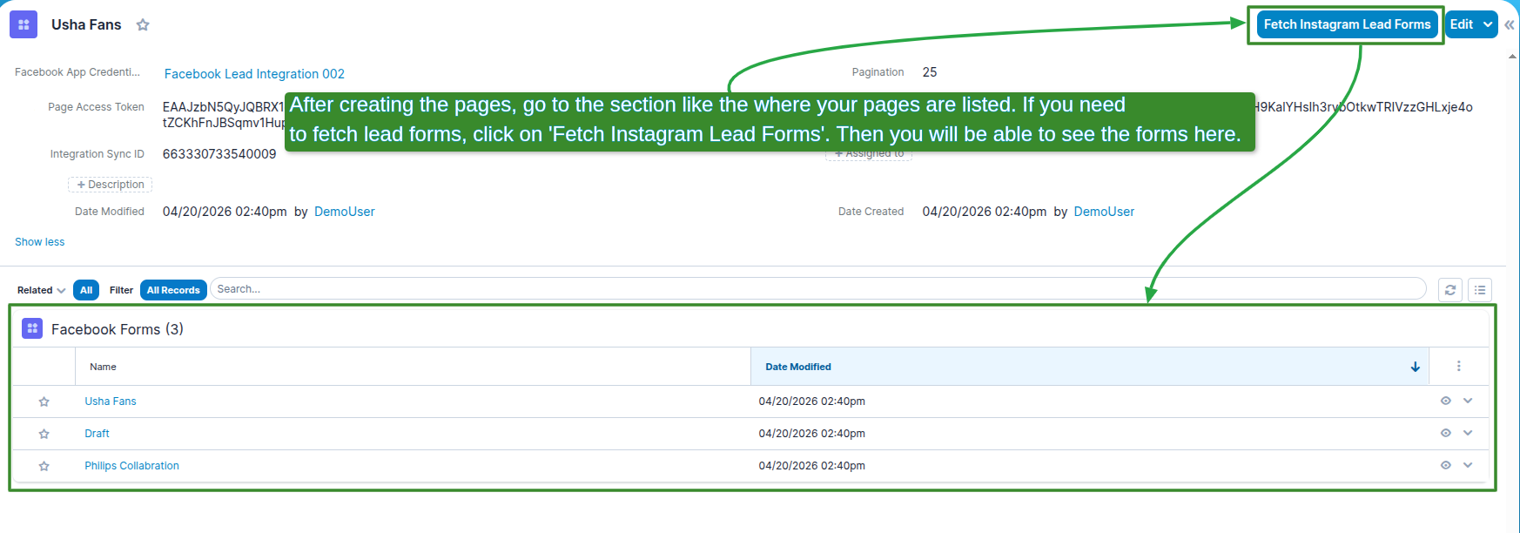Image resolution: width=1520 pixels, height=533 pixels.
Task: Open the Philips Collabration form link
Action: 131,466
